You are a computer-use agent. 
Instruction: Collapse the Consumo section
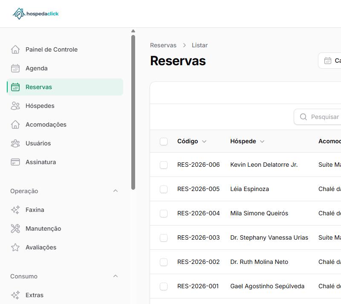pos(116,276)
